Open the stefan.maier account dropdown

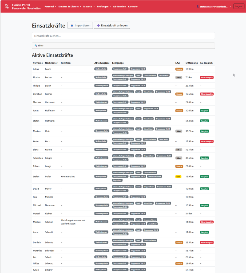[214, 6]
